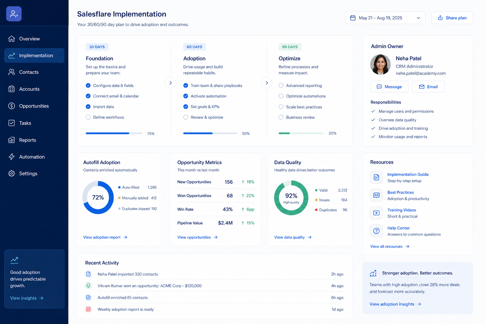
Task: Click the Autofill enriched activity icon
Action: (89, 297)
